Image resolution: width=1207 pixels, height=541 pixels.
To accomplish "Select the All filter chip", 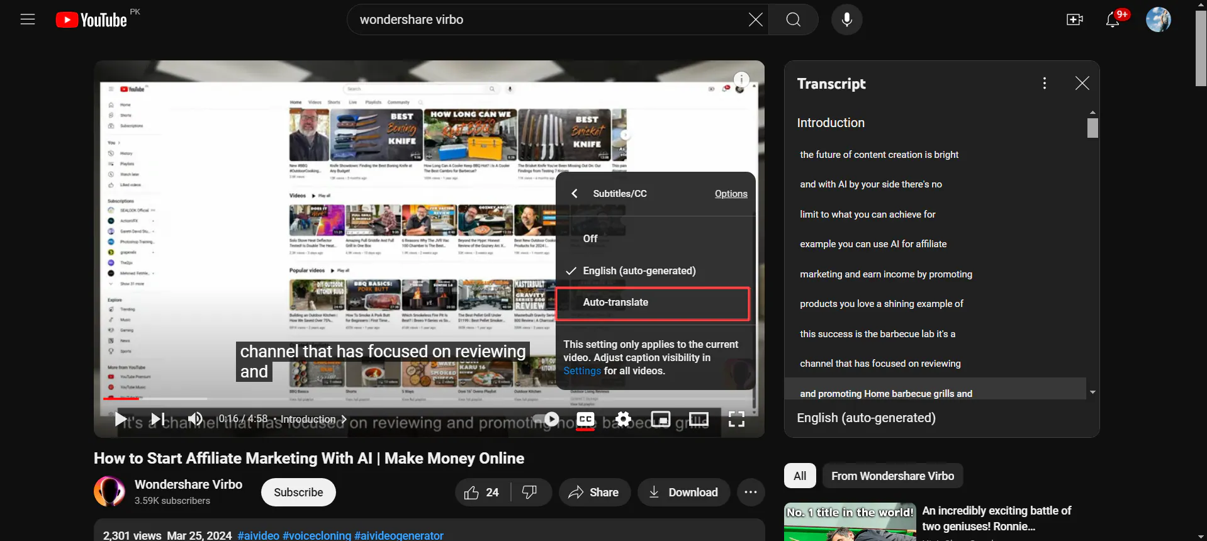I will pos(800,476).
